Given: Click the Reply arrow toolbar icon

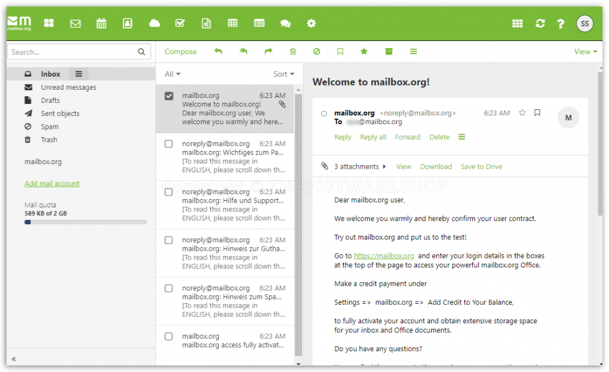Looking at the screenshot, I should pyautogui.click(x=218, y=51).
